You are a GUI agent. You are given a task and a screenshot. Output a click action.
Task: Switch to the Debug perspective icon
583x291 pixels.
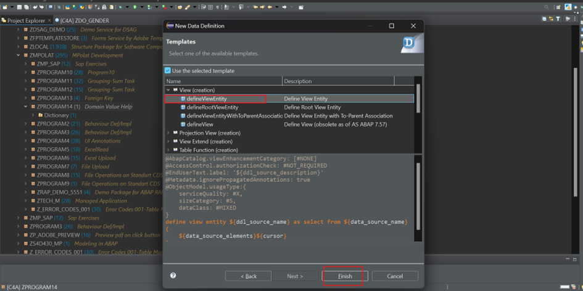click(581, 7)
